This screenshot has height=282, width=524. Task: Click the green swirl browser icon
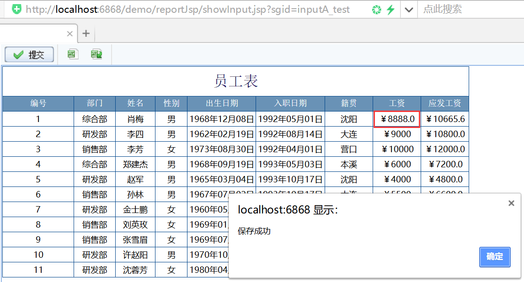pyautogui.click(x=377, y=10)
